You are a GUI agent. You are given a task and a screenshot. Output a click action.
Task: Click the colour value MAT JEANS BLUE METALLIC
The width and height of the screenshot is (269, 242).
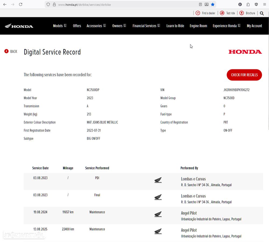coord(102,122)
